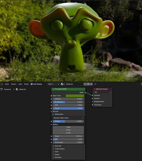Click the Material breadcrumb label
The height and width of the screenshot is (161, 142).
pos(22,89)
